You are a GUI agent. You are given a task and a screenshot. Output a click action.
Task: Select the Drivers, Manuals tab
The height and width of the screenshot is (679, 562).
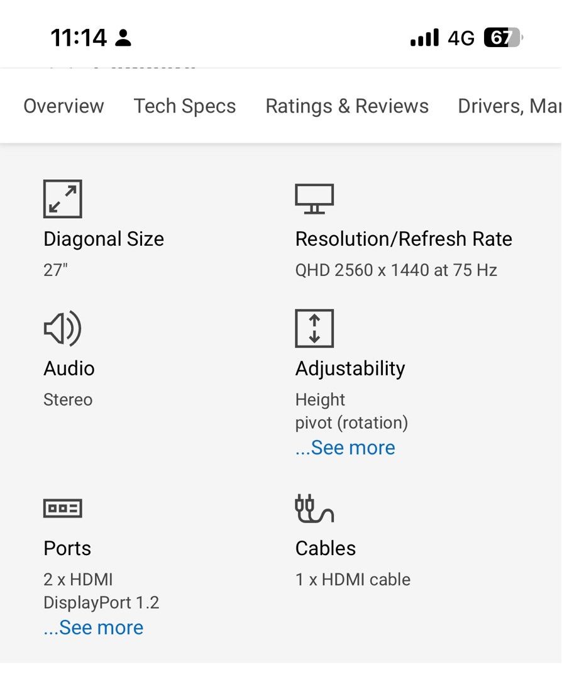coord(509,106)
